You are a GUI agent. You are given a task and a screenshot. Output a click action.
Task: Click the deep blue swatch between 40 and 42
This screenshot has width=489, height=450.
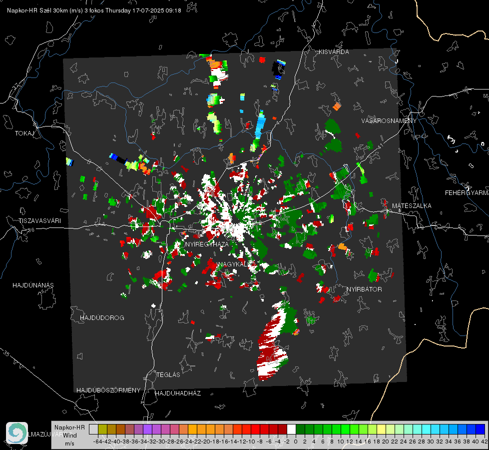click(x=481, y=429)
